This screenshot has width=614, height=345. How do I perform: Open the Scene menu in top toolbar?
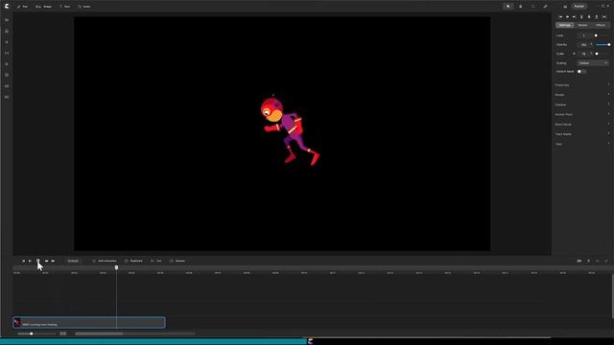[x=84, y=7]
